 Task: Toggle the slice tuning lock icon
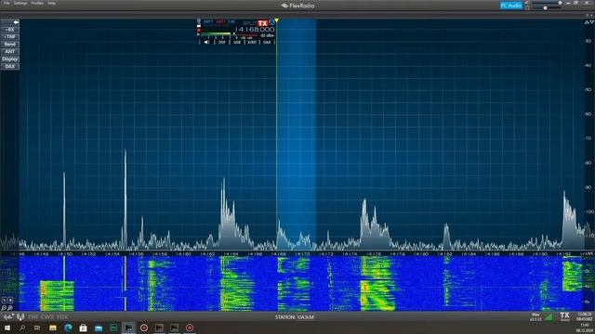pyautogui.click(x=199, y=26)
